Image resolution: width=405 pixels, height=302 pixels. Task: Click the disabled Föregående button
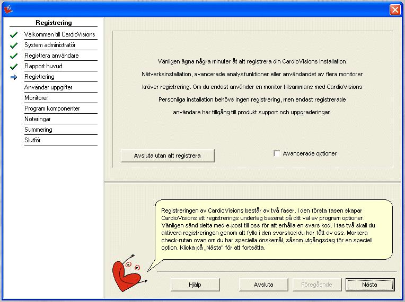click(x=316, y=285)
